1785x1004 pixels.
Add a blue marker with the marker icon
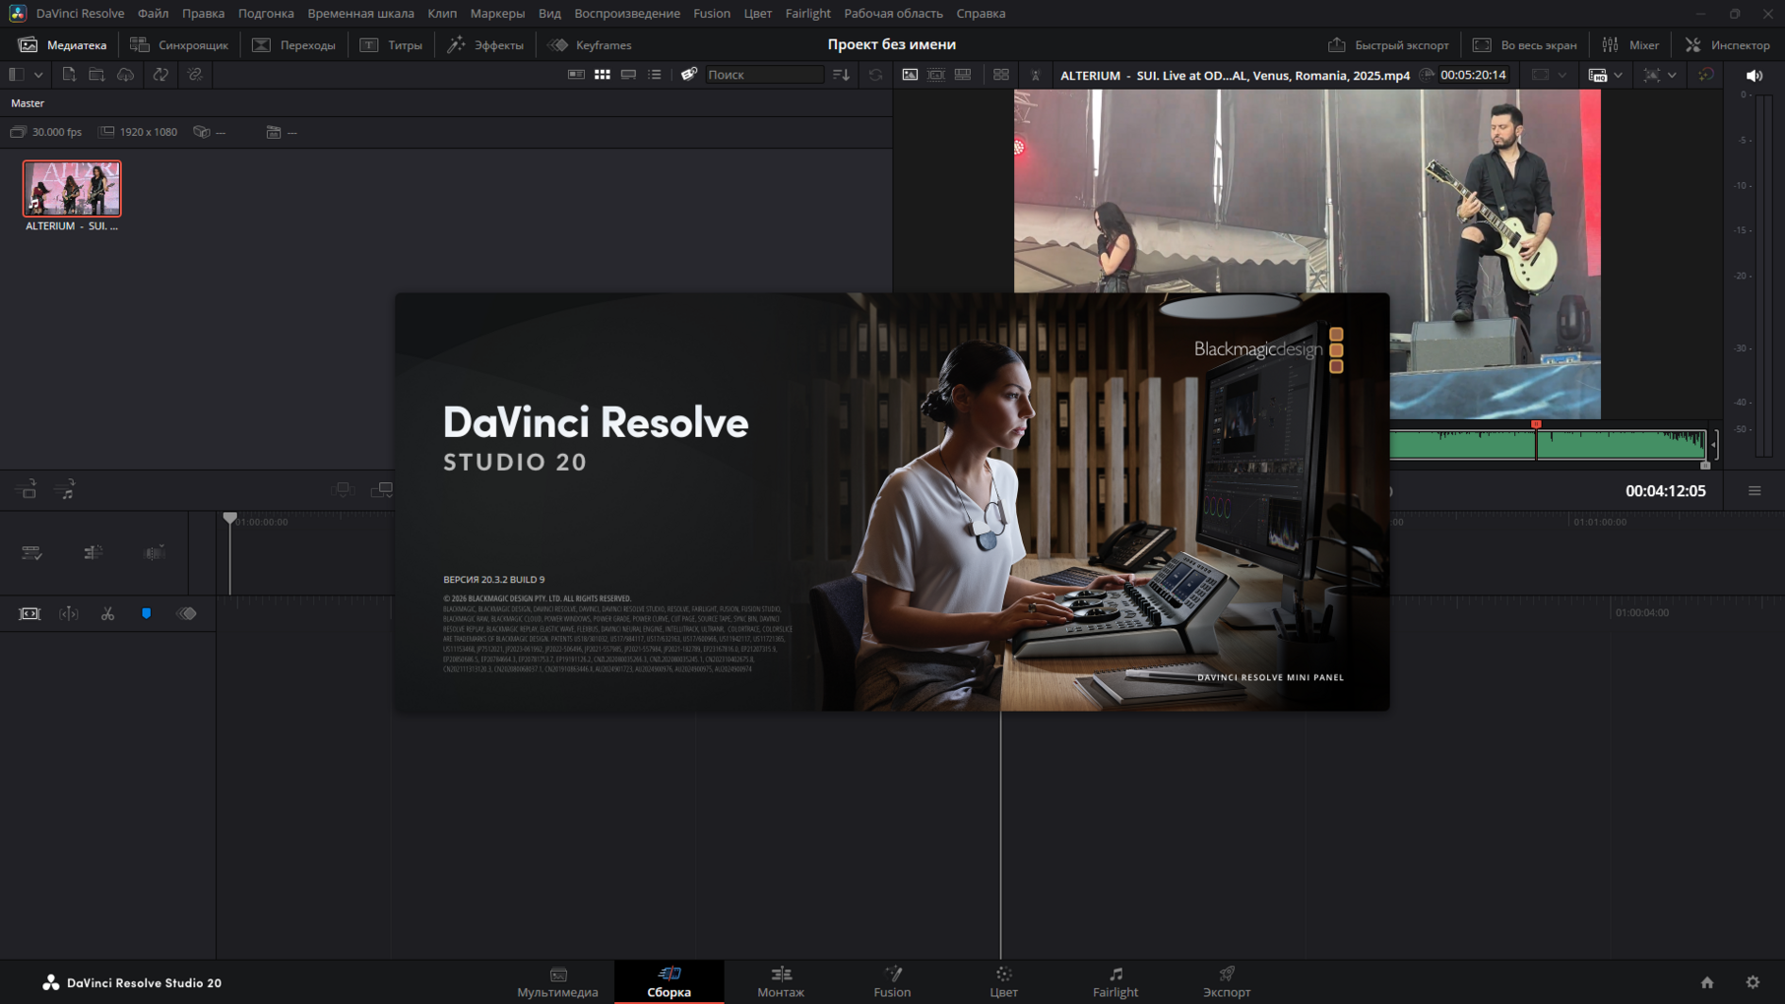(147, 614)
